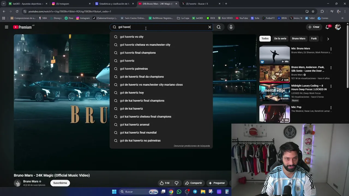Screen dimensions: 349x196
Task: Select suggestion 'gol kai havertz final mundial'
Action: (x=161, y=133)
